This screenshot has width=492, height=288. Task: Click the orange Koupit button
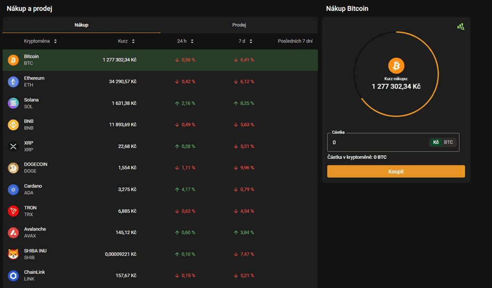coord(396,171)
